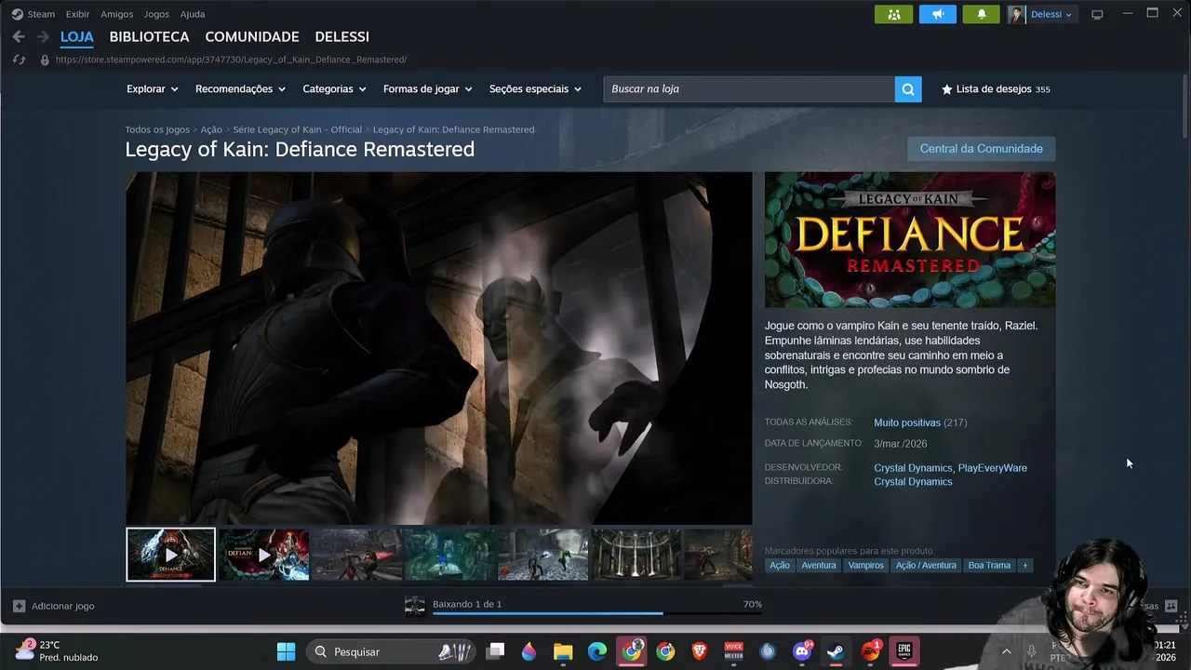Open the weather widget showing 23°C
1191x670 pixels.
(56, 650)
